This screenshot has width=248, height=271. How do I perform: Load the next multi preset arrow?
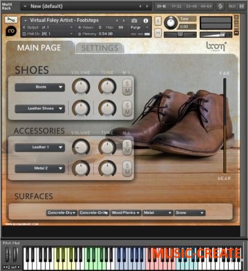[x=147, y=7]
